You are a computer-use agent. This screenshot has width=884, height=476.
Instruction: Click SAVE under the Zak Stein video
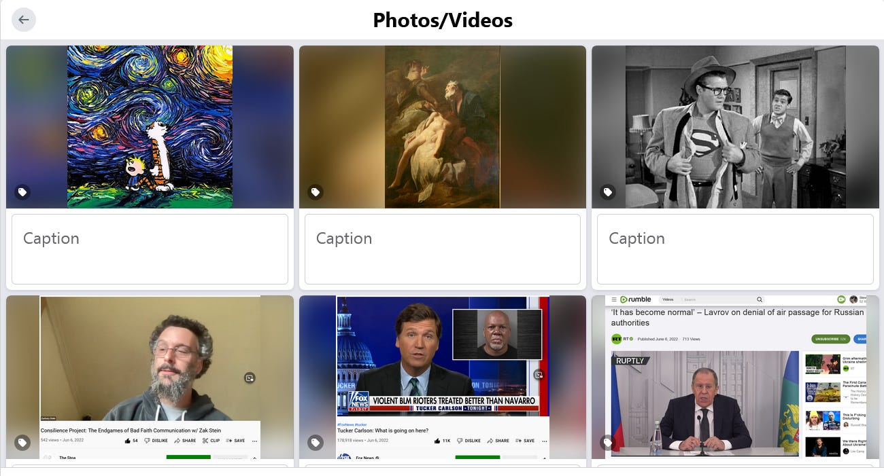click(x=236, y=441)
